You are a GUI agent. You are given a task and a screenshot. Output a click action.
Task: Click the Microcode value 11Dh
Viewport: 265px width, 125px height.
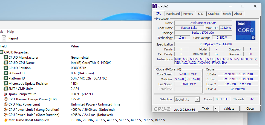[74, 84]
